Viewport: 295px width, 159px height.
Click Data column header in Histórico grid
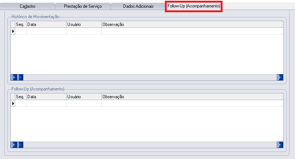tap(46, 24)
